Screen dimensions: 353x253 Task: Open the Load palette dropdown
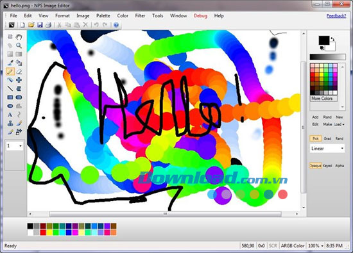click(340, 124)
